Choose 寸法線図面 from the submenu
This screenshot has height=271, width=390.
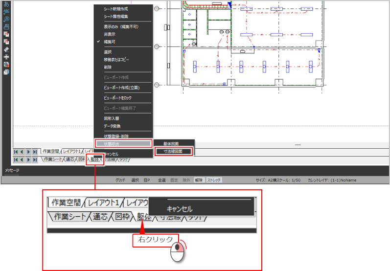pos(173,152)
